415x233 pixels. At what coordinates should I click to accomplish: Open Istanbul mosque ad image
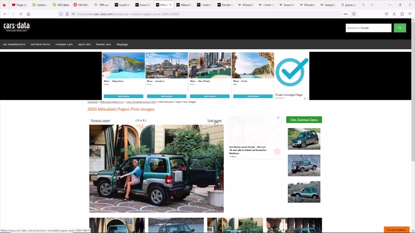pyautogui.click(x=167, y=65)
